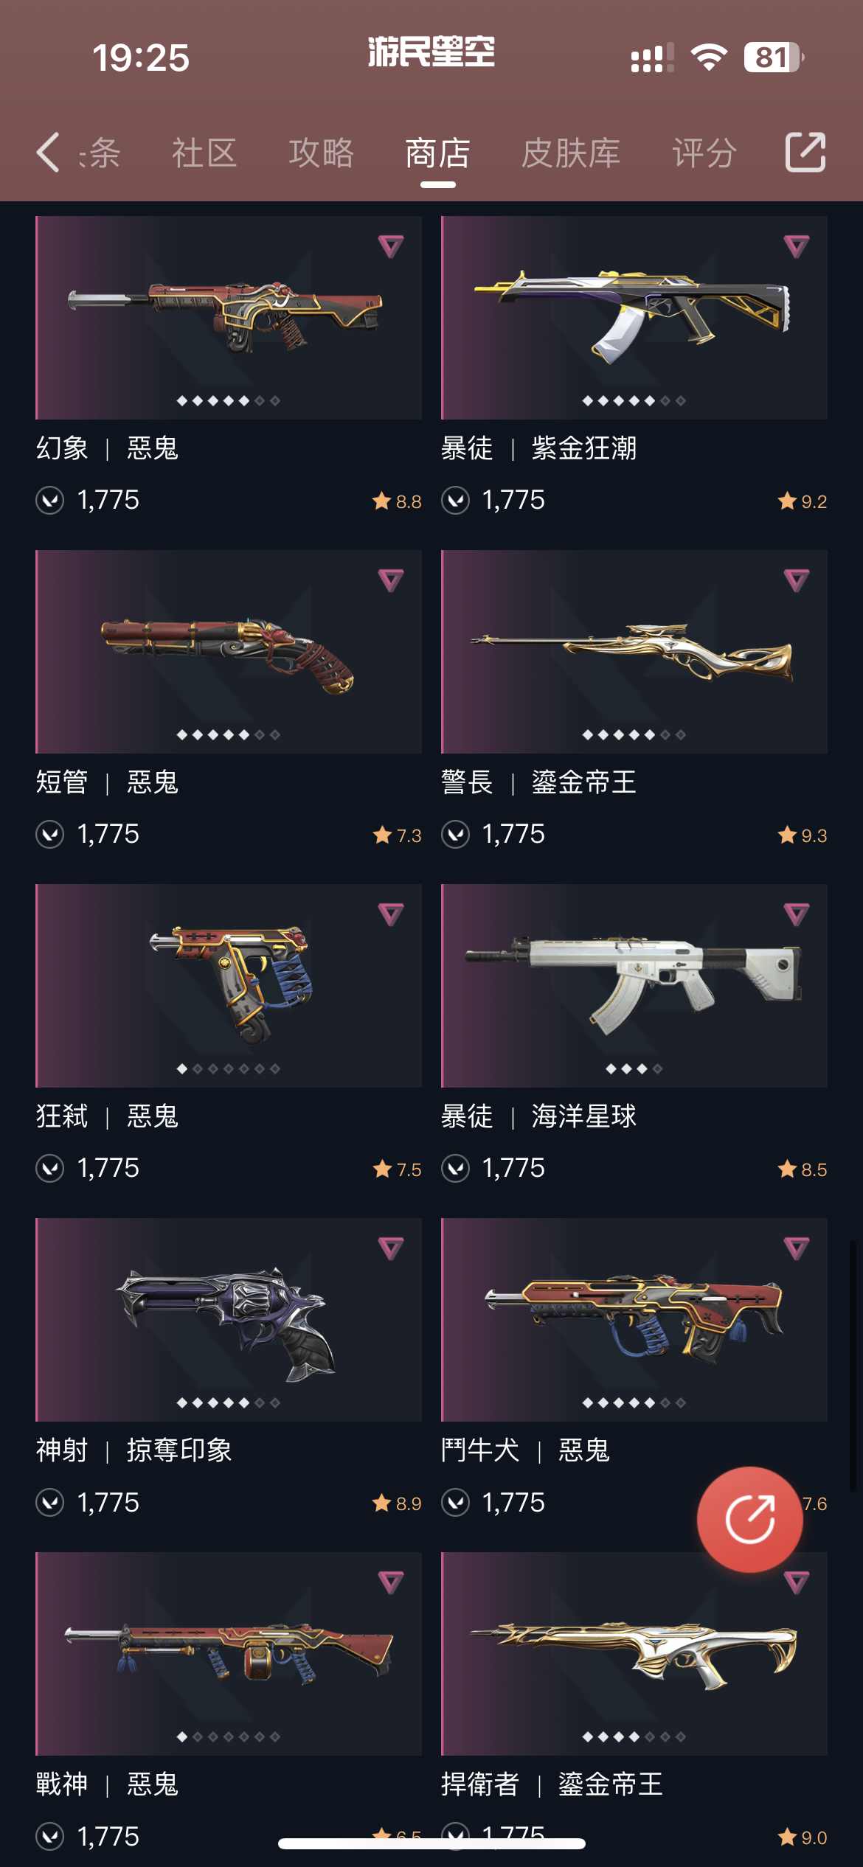Image resolution: width=863 pixels, height=1867 pixels.
Task: Switch to the 皮肤库 tab
Action: click(571, 153)
